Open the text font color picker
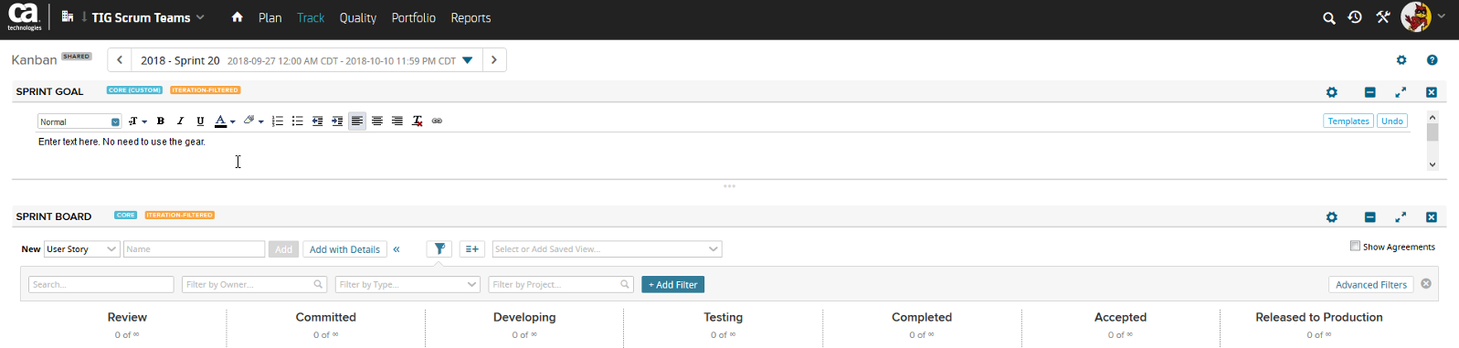Viewport: 1459px width, 348px height. tap(225, 121)
